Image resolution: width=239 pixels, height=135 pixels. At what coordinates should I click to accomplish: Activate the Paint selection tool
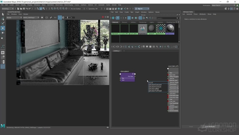3,23
